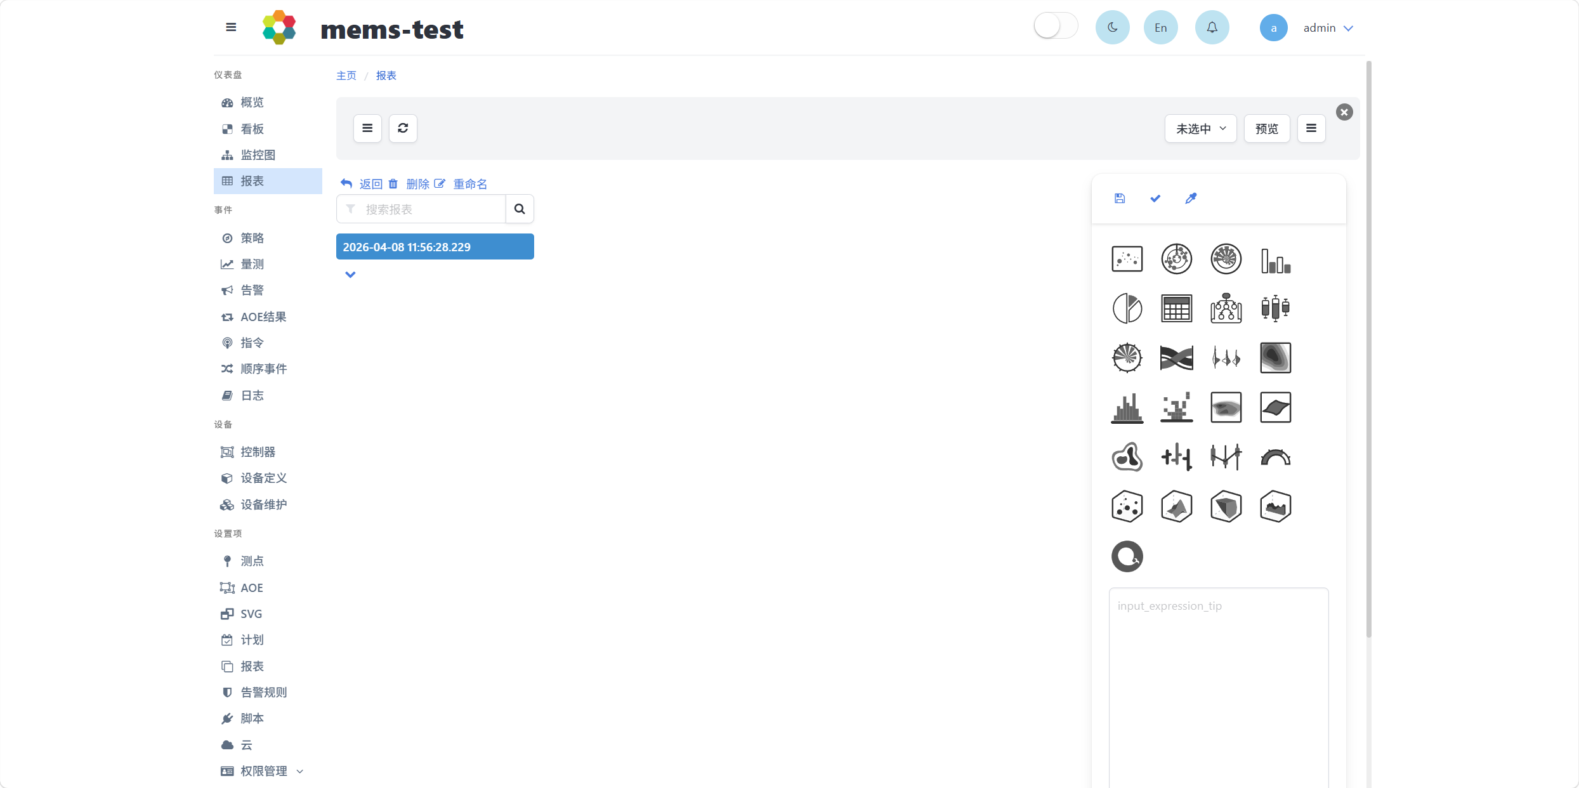The width and height of the screenshot is (1579, 788).
Task: Open 看板 in the sidebar
Action: click(268, 129)
